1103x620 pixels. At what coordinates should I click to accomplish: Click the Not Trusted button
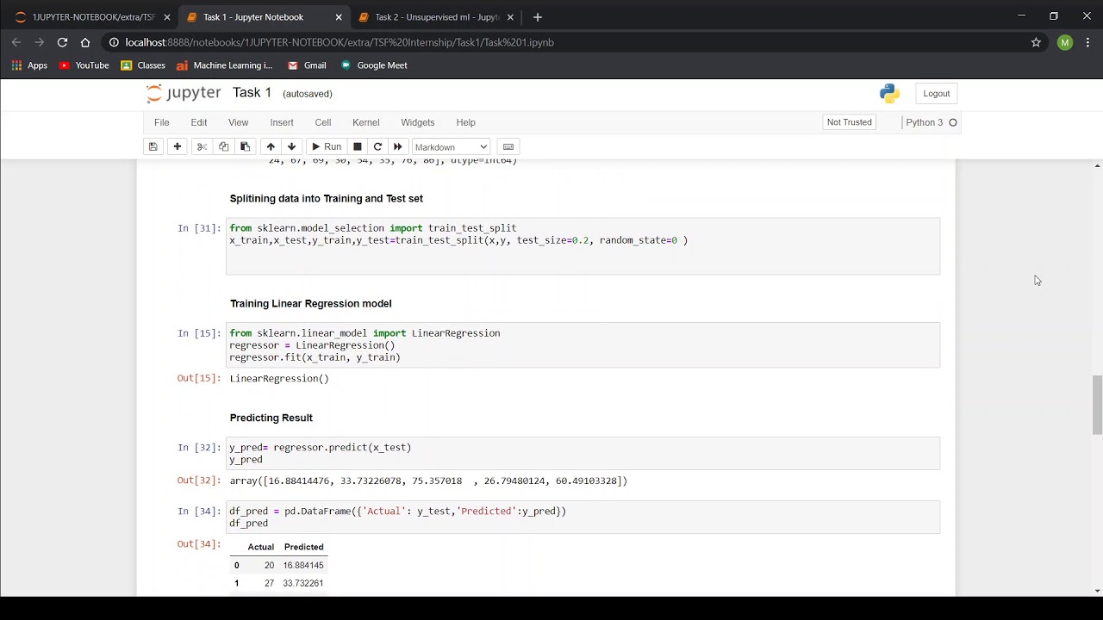pyautogui.click(x=850, y=122)
